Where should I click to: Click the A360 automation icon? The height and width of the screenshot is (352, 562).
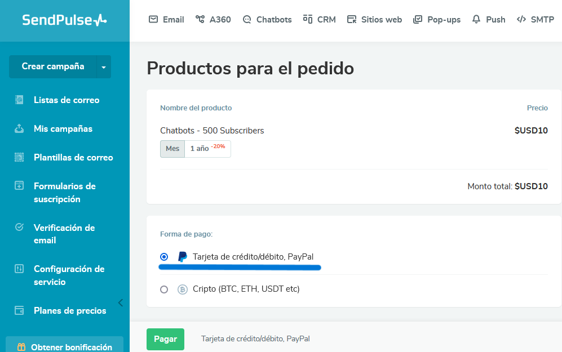click(200, 19)
